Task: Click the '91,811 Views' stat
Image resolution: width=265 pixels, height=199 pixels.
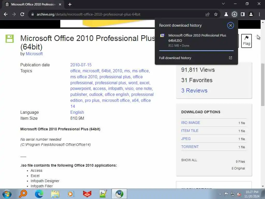Action: click(x=198, y=70)
